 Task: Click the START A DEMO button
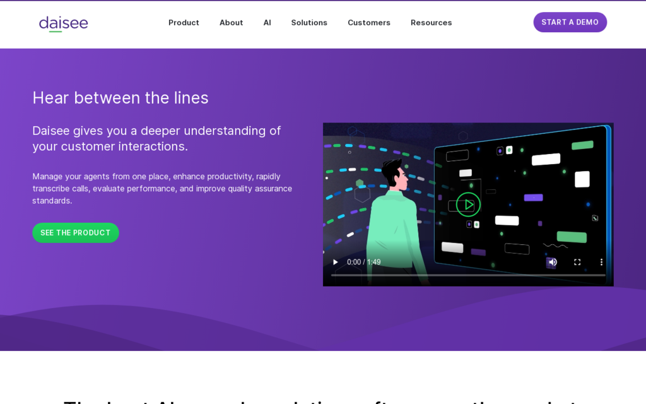[570, 22]
